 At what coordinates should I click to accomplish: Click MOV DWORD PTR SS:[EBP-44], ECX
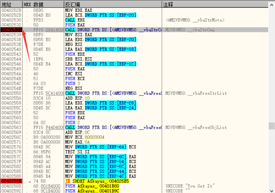tap(101, 171)
